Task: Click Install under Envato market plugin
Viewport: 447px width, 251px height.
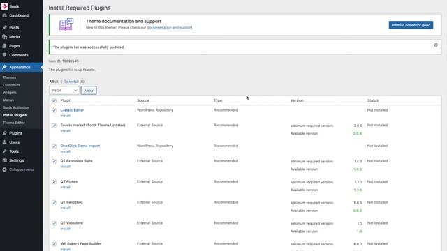Action: coord(65,131)
